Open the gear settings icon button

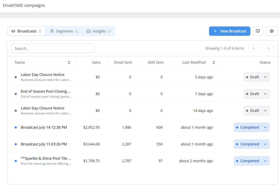click(x=272, y=31)
